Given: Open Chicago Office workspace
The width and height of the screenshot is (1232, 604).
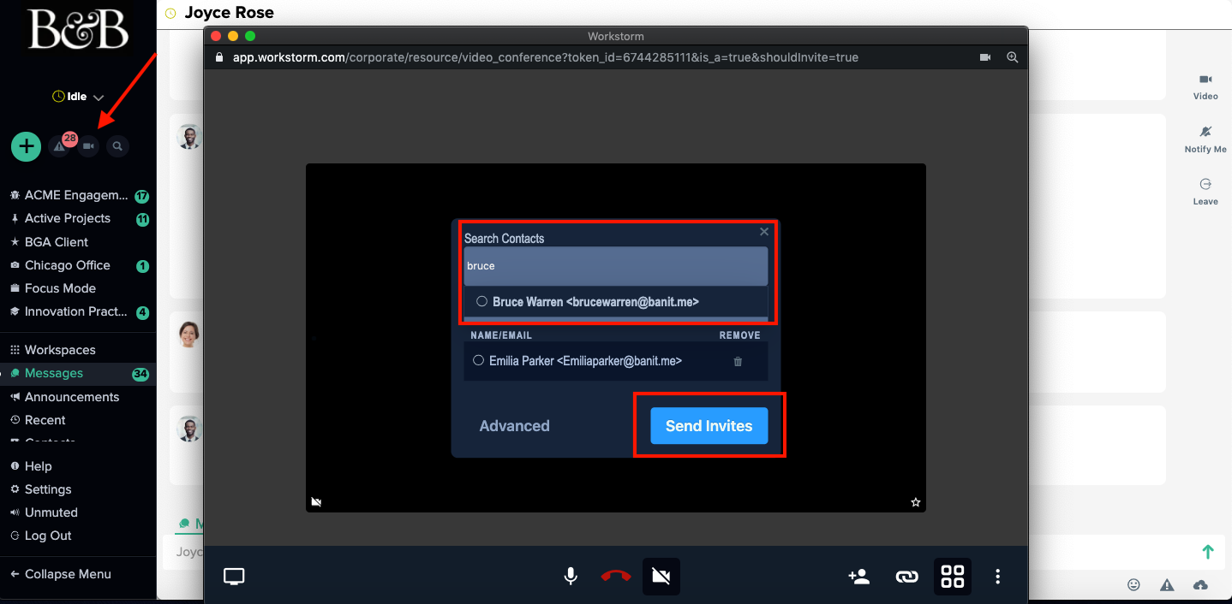Looking at the screenshot, I should 67,265.
